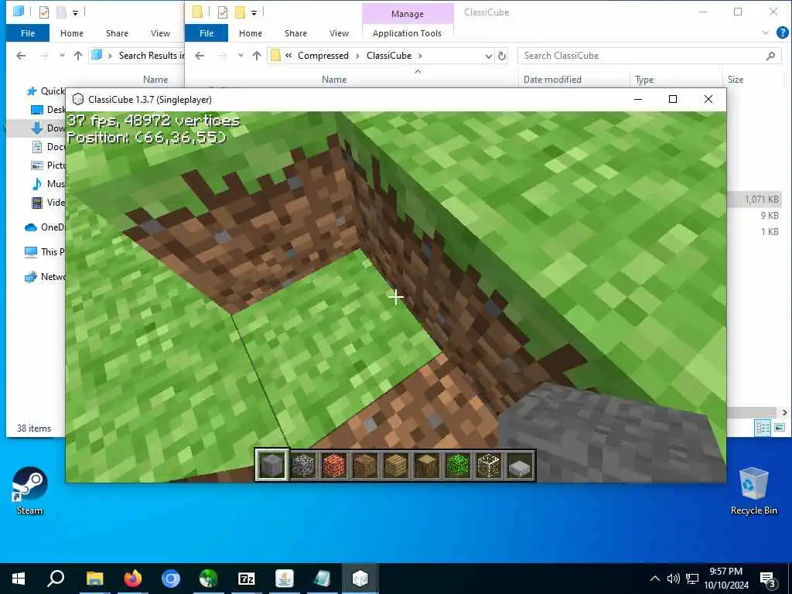
Task: Open the Steam desktop shortcut
Action: [x=30, y=491]
